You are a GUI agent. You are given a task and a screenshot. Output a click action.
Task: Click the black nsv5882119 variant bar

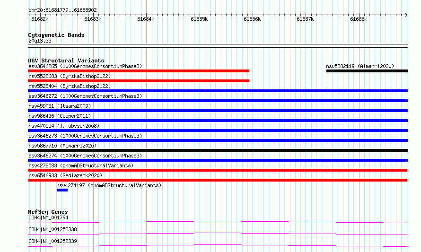[367, 71]
